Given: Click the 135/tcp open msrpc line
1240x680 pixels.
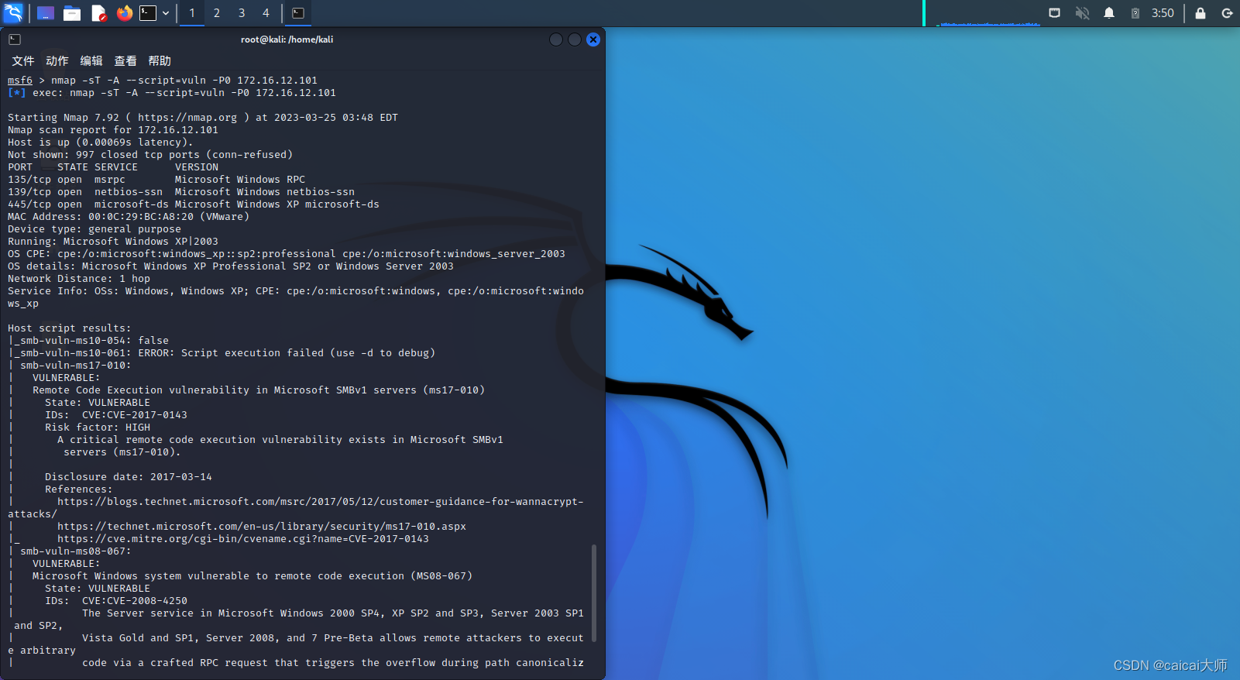Looking at the screenshot, I should tap(156, 180).
